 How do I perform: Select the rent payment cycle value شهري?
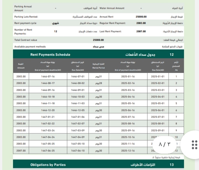(x=56, y=23)
